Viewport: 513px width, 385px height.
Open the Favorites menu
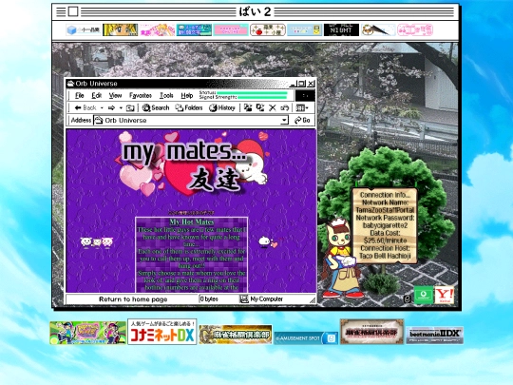coord(141,96)
